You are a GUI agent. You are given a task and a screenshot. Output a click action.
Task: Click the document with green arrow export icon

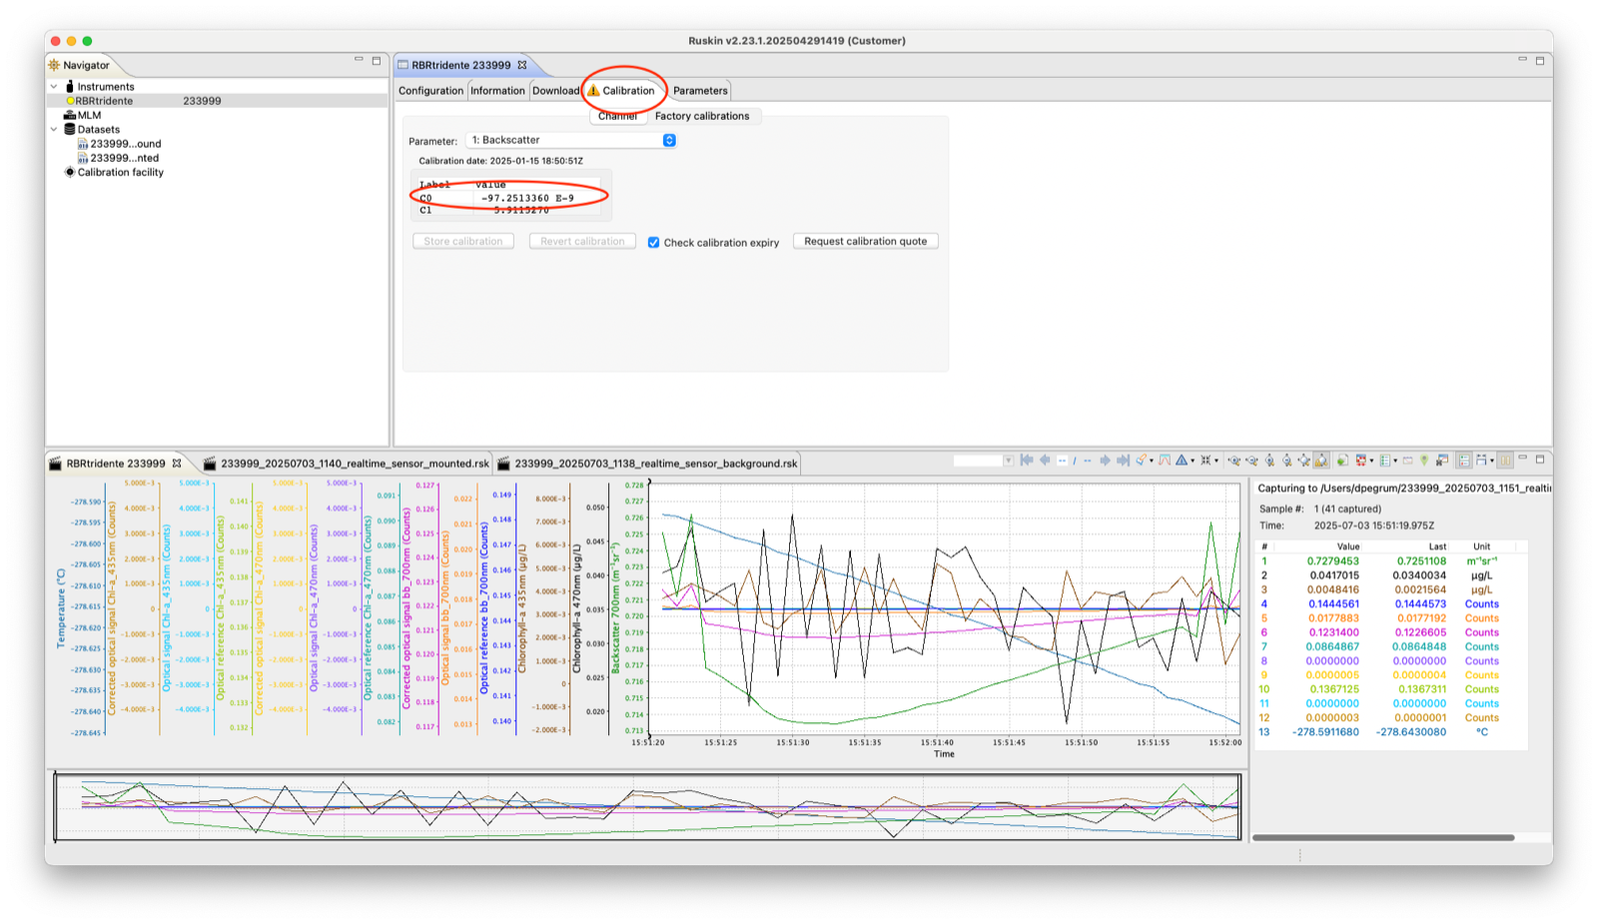coord(1342,461)
